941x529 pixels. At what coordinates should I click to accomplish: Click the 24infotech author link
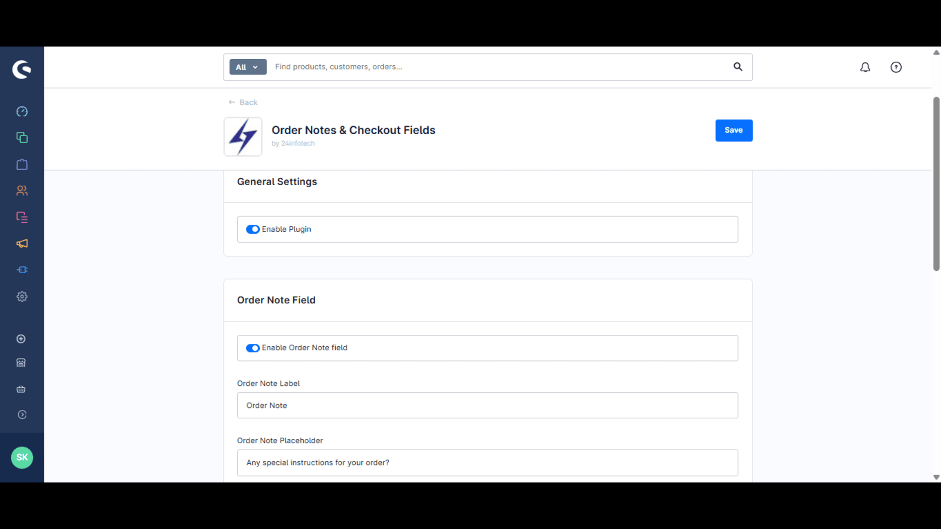point(298,144)
